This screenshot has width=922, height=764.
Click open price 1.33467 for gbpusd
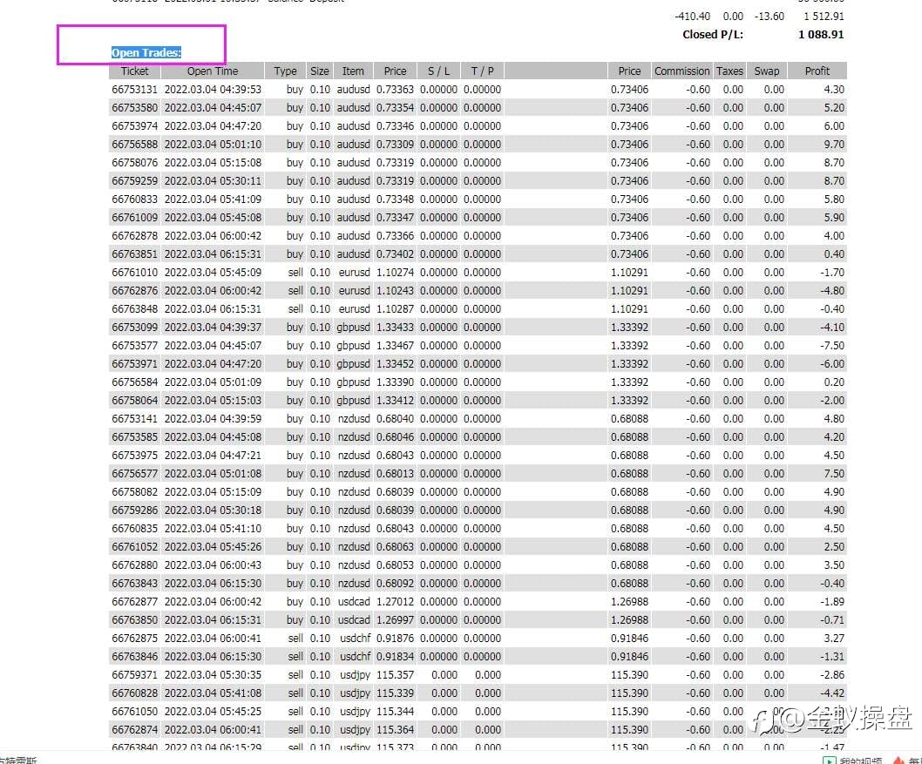[x=395, y=345]
